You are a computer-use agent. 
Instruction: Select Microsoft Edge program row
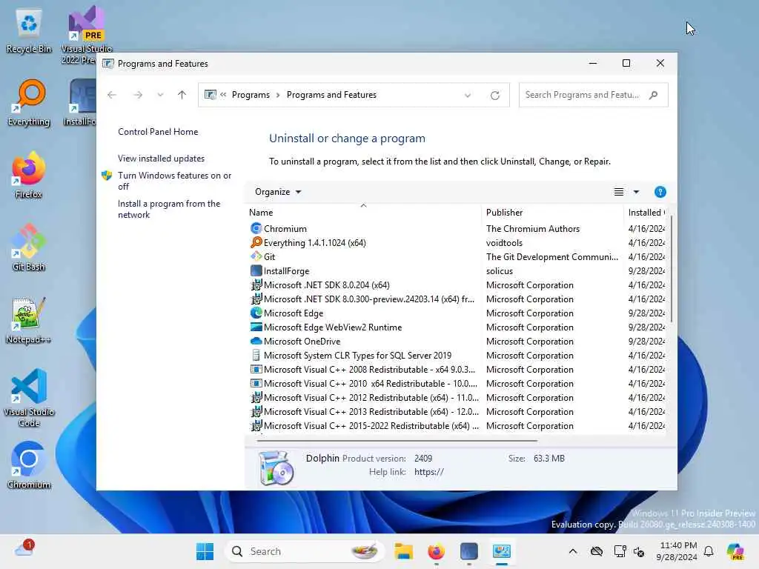point(457,313)
